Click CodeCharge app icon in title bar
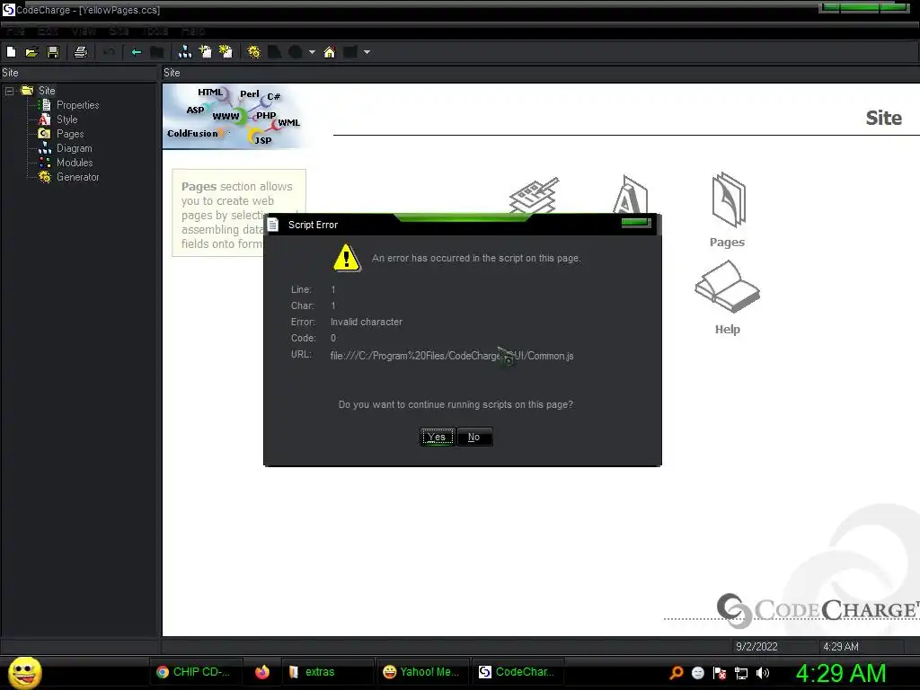Image resolution: width=920 pixels, height=690 pixels. coord(8,9)
